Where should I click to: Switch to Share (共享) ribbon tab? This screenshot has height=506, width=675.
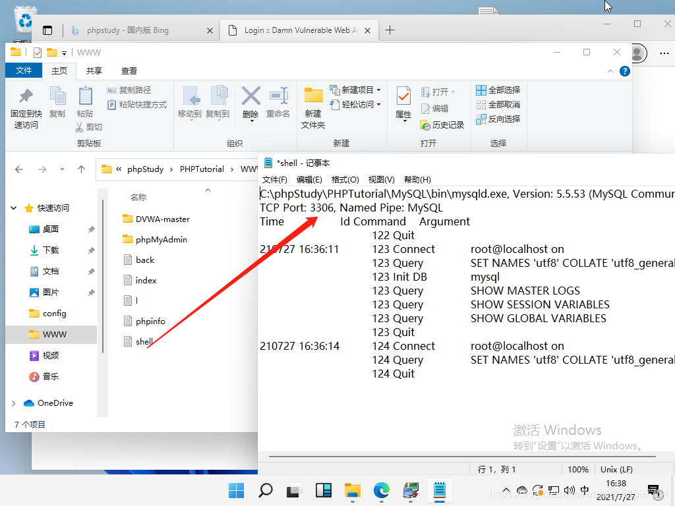[x=94, y=71]
